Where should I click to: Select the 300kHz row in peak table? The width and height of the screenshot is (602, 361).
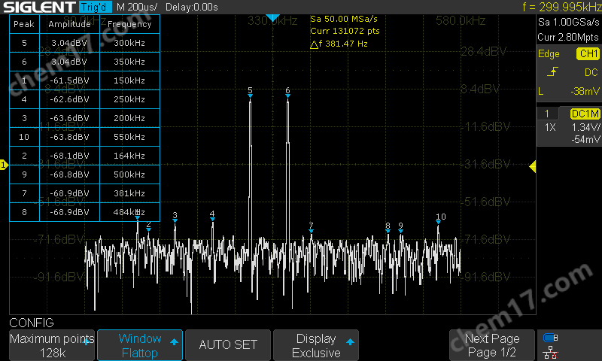click(x=84, y=43)
